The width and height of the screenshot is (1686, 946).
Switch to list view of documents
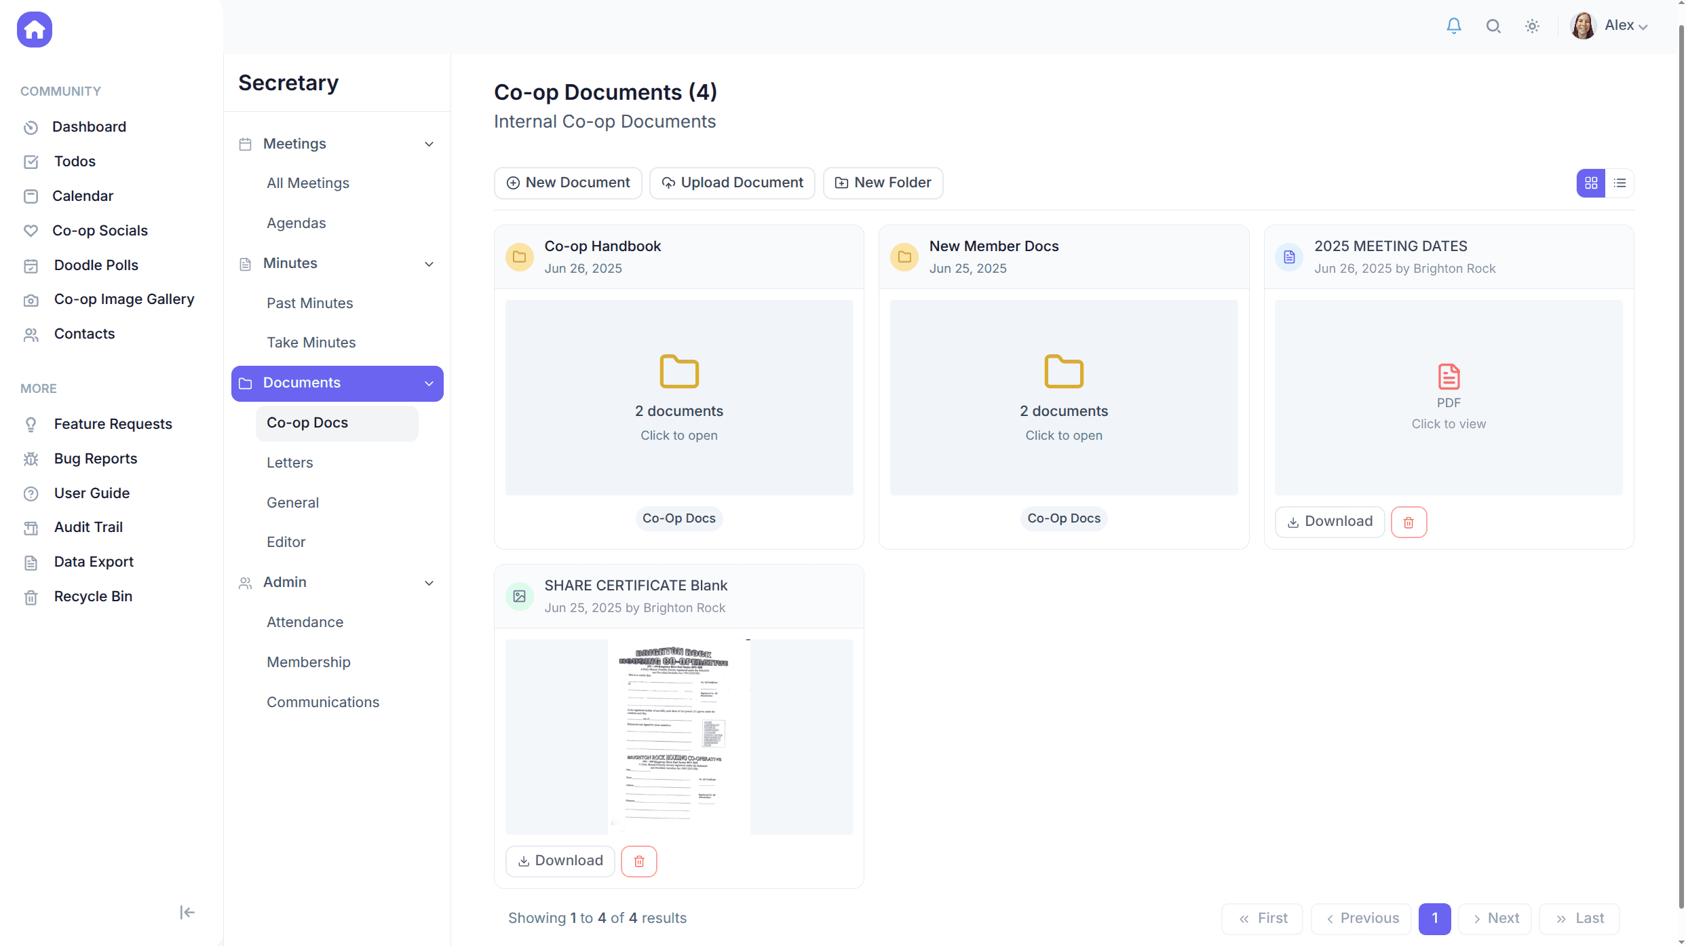point(1620,183)
